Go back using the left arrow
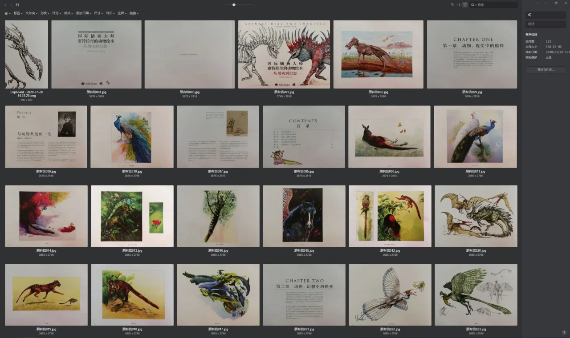 [x=6, y=4]
